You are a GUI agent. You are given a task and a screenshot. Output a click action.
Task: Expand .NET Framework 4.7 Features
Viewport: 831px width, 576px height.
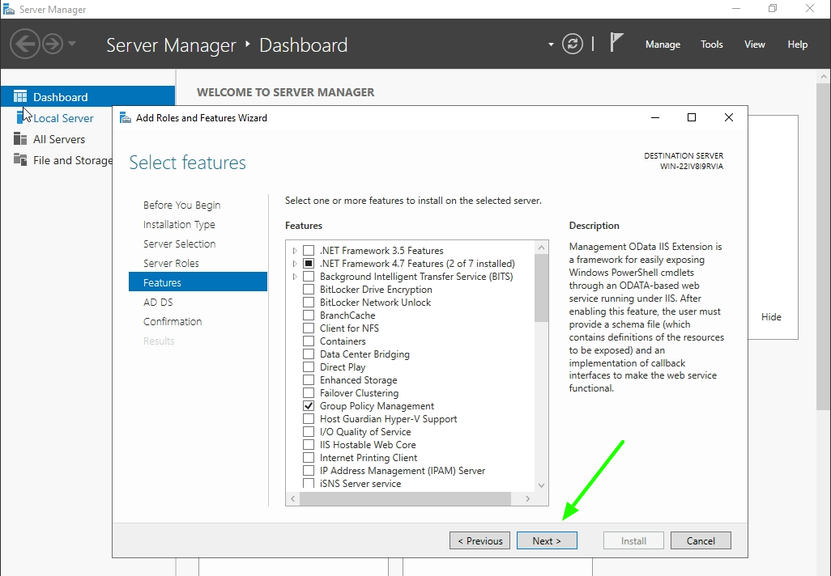tap(295, 263)
